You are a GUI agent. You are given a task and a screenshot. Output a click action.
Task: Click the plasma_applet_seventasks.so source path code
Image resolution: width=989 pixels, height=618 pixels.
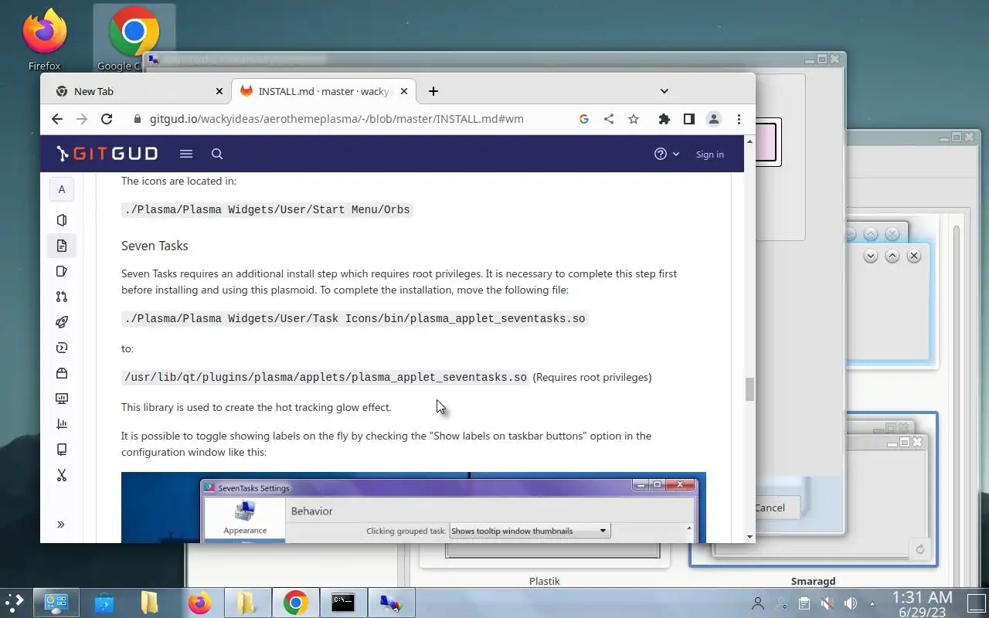coord(355,318)
